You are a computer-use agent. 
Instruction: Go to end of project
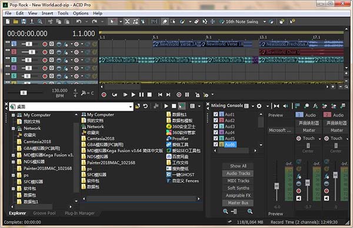coord(168,94)
